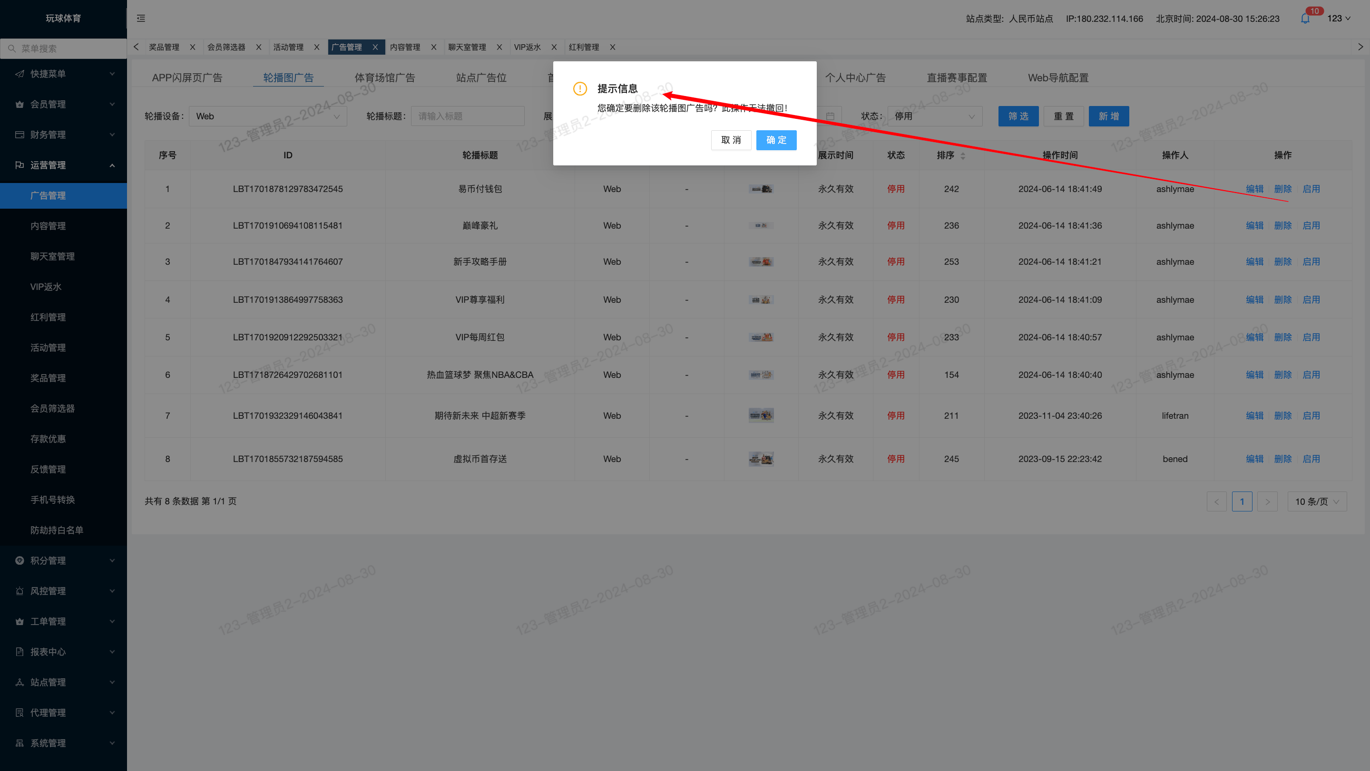Click the menu search magnifier icon
Image resolution: width=1370 pixels, height=771 pixels.
click(x=12, y=48)
